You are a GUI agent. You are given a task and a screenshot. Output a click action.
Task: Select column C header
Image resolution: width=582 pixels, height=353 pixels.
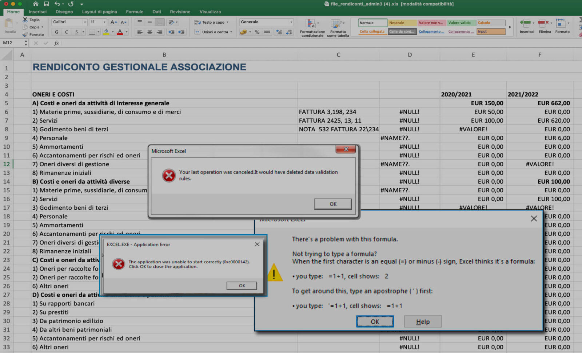pos(338,55)
